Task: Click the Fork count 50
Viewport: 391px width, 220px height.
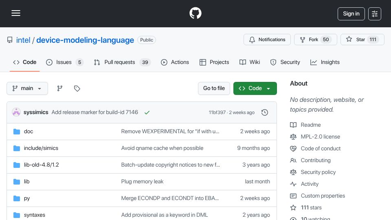Action: (x=326, y=40)
